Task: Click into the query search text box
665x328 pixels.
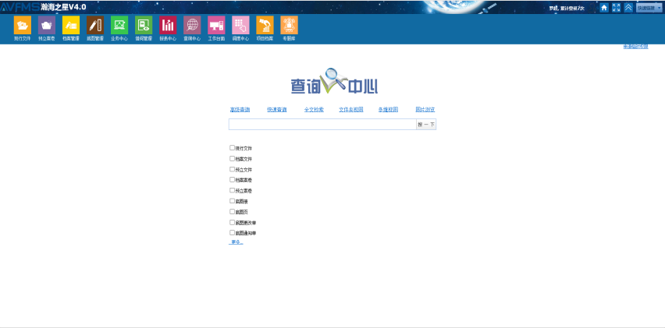Action: pos(322,124)
